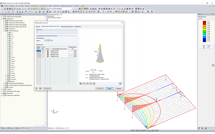This screenshot has width=215, height=134.
Task: Collapse the Superficies tree node
Action: tap(2, 19)
